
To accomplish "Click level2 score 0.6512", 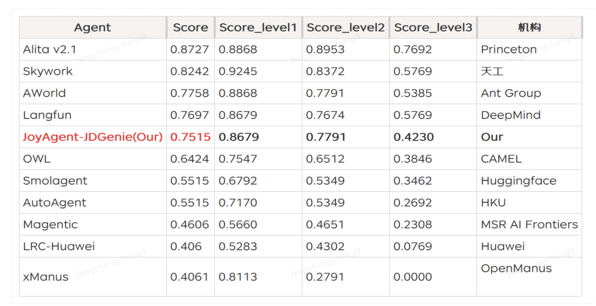I will 326,159.
